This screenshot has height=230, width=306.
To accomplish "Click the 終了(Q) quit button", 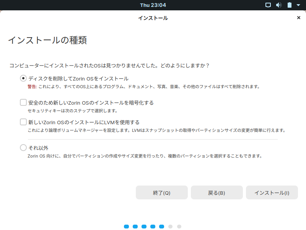I will pyautogui.click(x=161, y=193).
